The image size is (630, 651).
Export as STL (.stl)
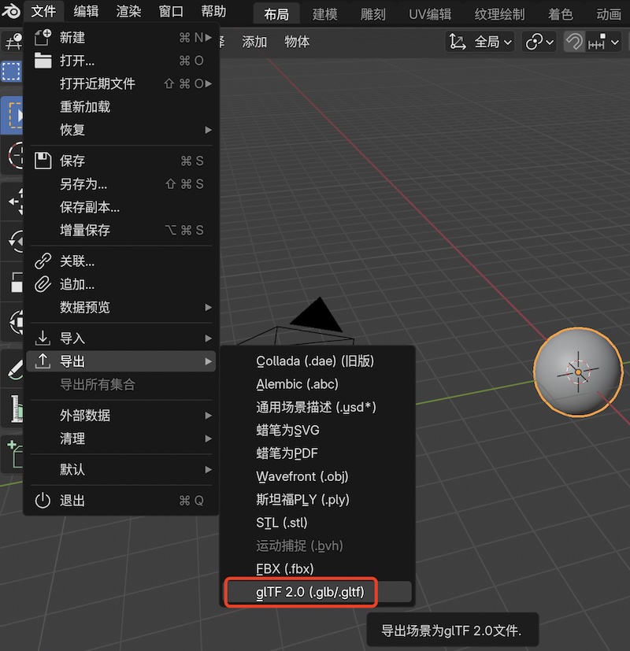[x=317, y=522]
